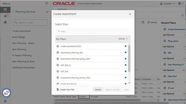Open Item Planning 21 recent plan
The image size is (186, 104).
click(176, 65)
